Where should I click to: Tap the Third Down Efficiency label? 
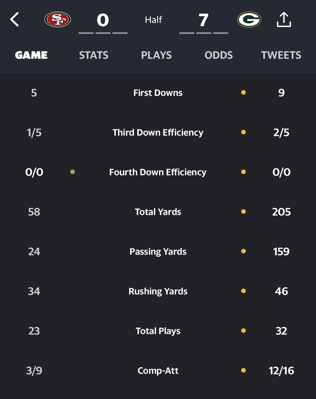pos(158,132)
